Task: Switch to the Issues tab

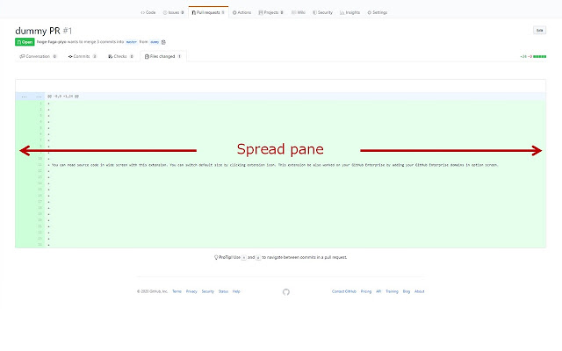Action: click(174, 12)
